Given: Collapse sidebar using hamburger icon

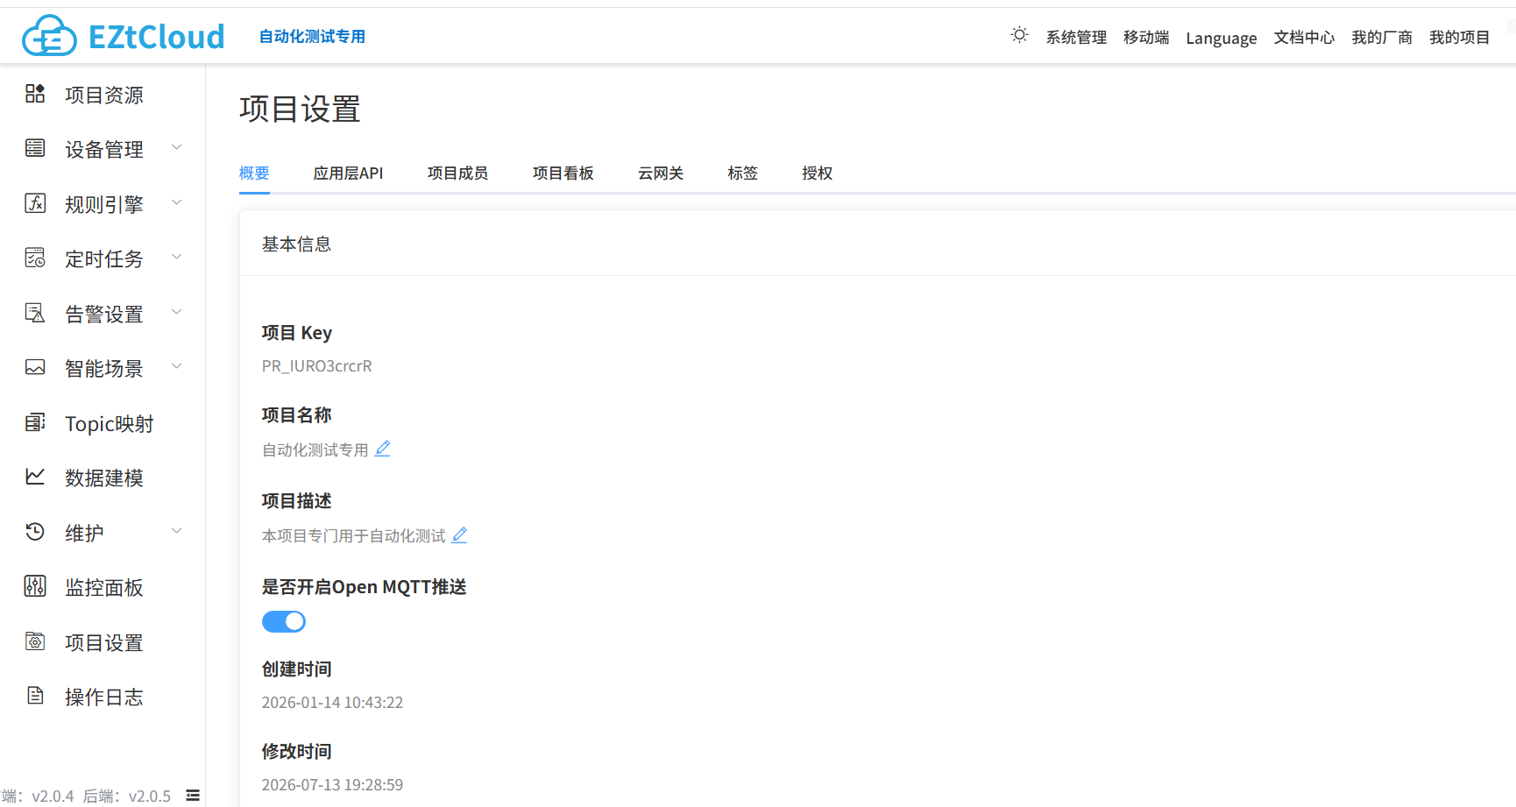Looking at the screenshot, I should click(x=193, y=796).
